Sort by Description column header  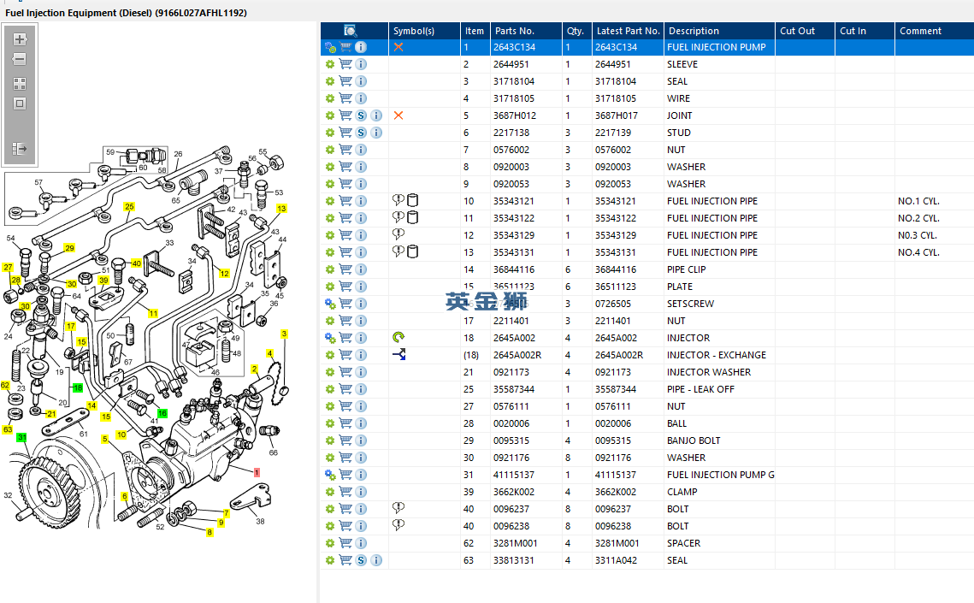pyautogui.click(x=694, y=31)
